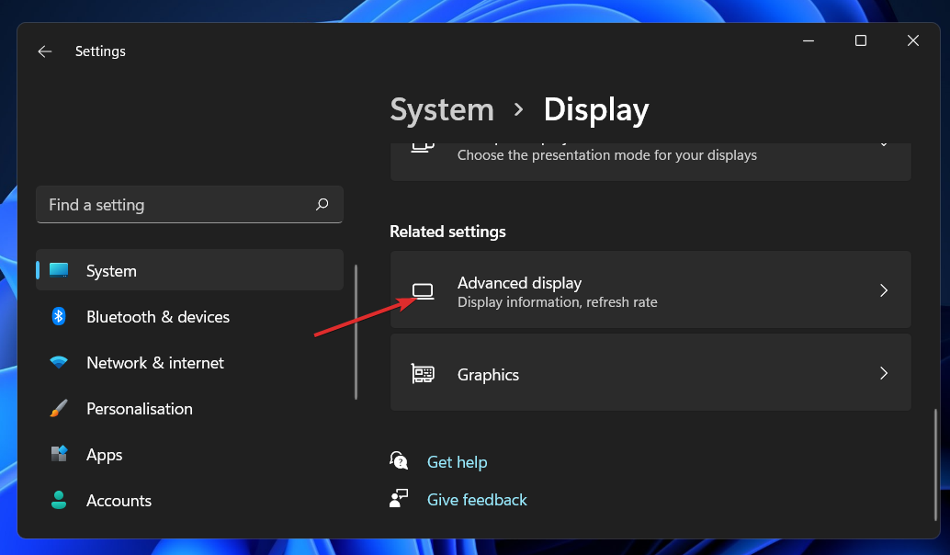Click the Related settings heading
This screenshot has width=950, height=555.
(447, 232)
